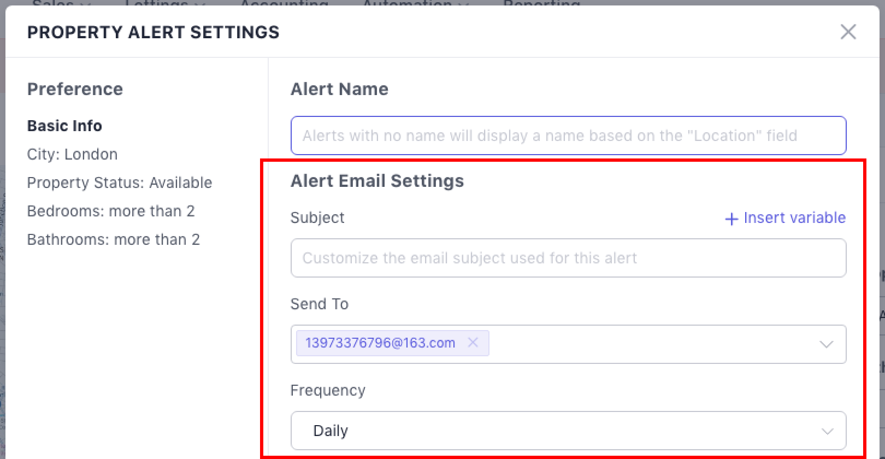Expand the Send To dropdown arrow
Image resolution: width=885 pixels, height=459 pixels.
[826, 344]
